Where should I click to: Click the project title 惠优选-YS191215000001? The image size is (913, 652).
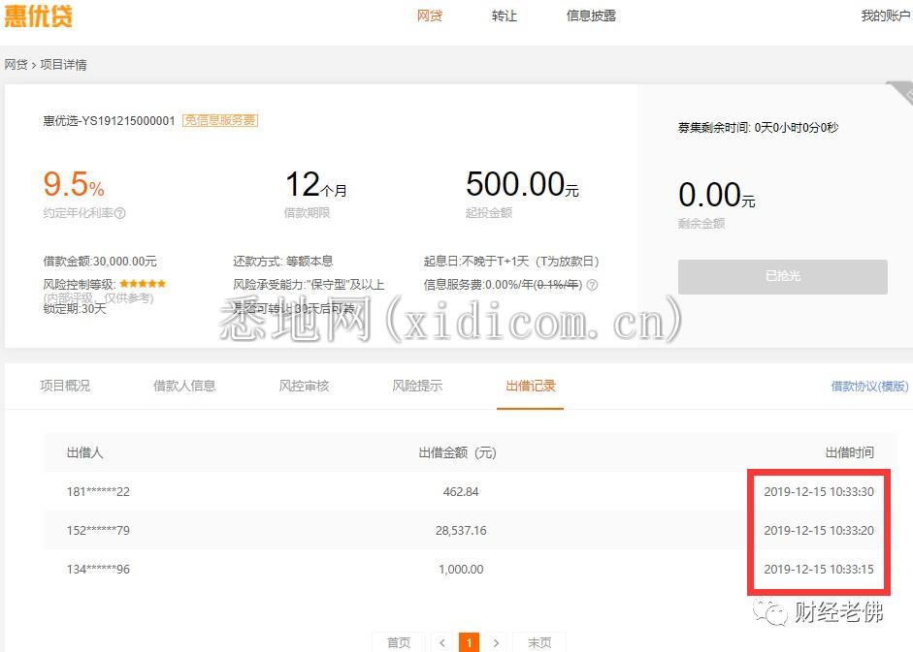click(x=109, y=120)
